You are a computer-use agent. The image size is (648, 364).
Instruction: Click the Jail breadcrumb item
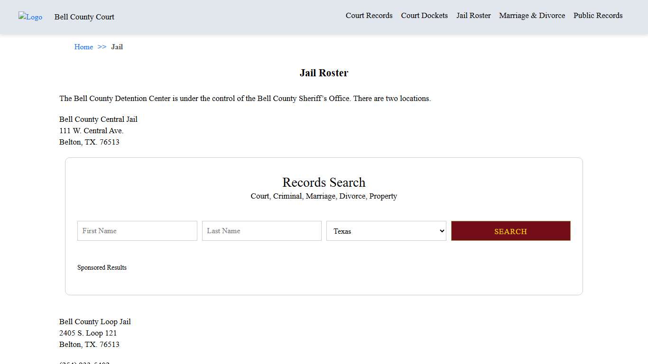(117, 47)
